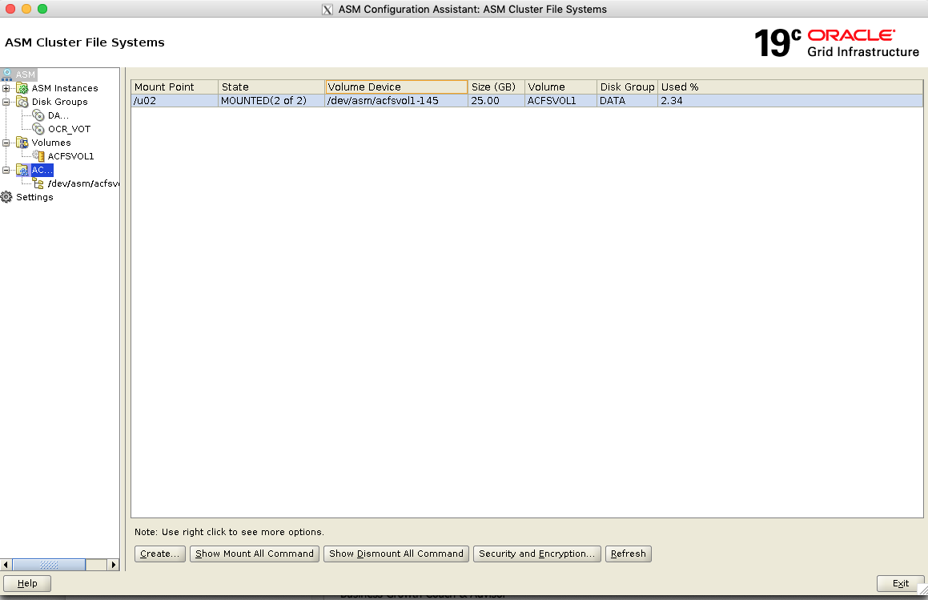Select the ACFSVOL1 volume icon in tree
928x600 pixels.
[38, 156]
